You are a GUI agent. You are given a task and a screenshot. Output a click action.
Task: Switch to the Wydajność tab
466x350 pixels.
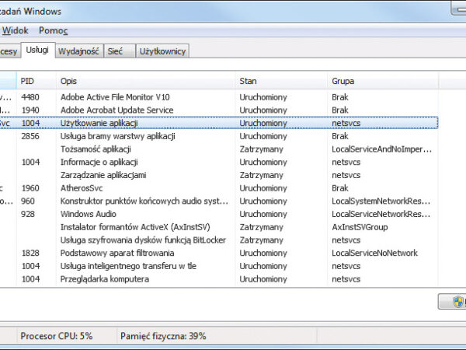[x=78, y=51]
